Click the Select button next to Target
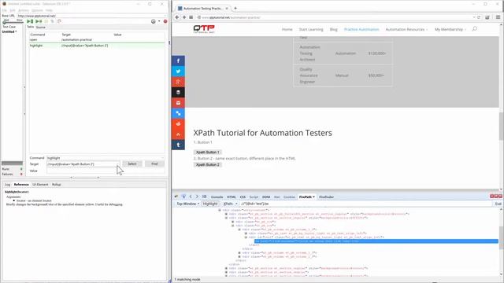Viewport: 504px width, 283px height. [132, 164]
